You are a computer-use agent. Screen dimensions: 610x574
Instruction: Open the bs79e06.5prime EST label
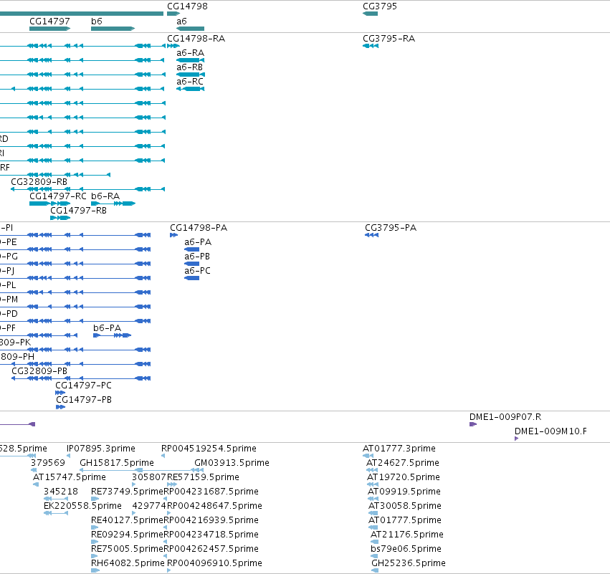click(x=406, y=549)
